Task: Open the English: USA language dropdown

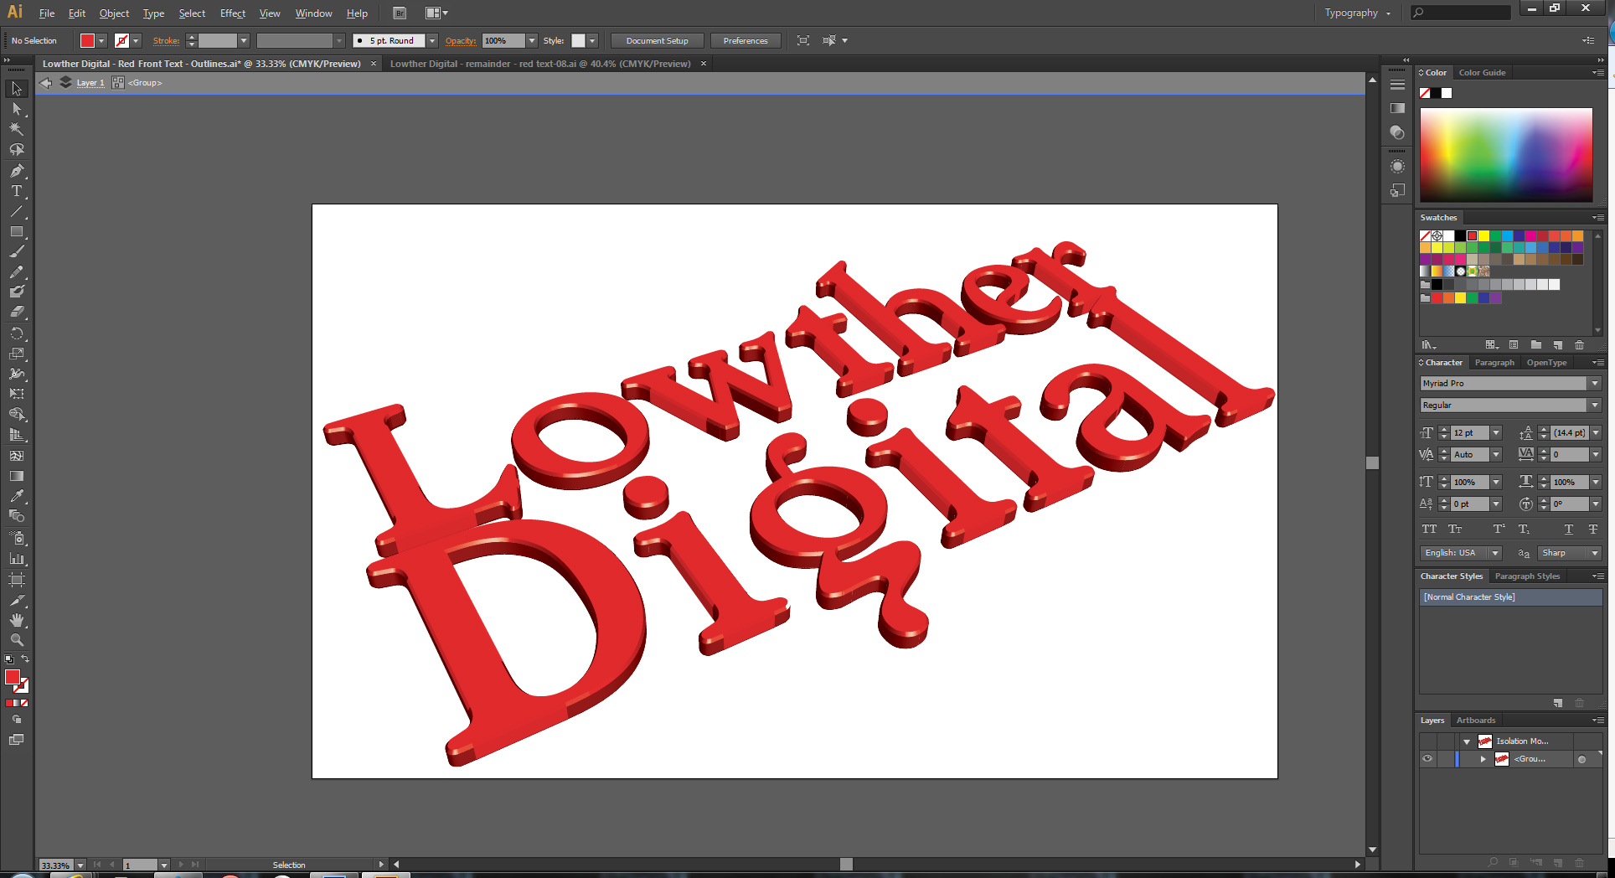Action: pyautogui.click(x=1494, y=553)
